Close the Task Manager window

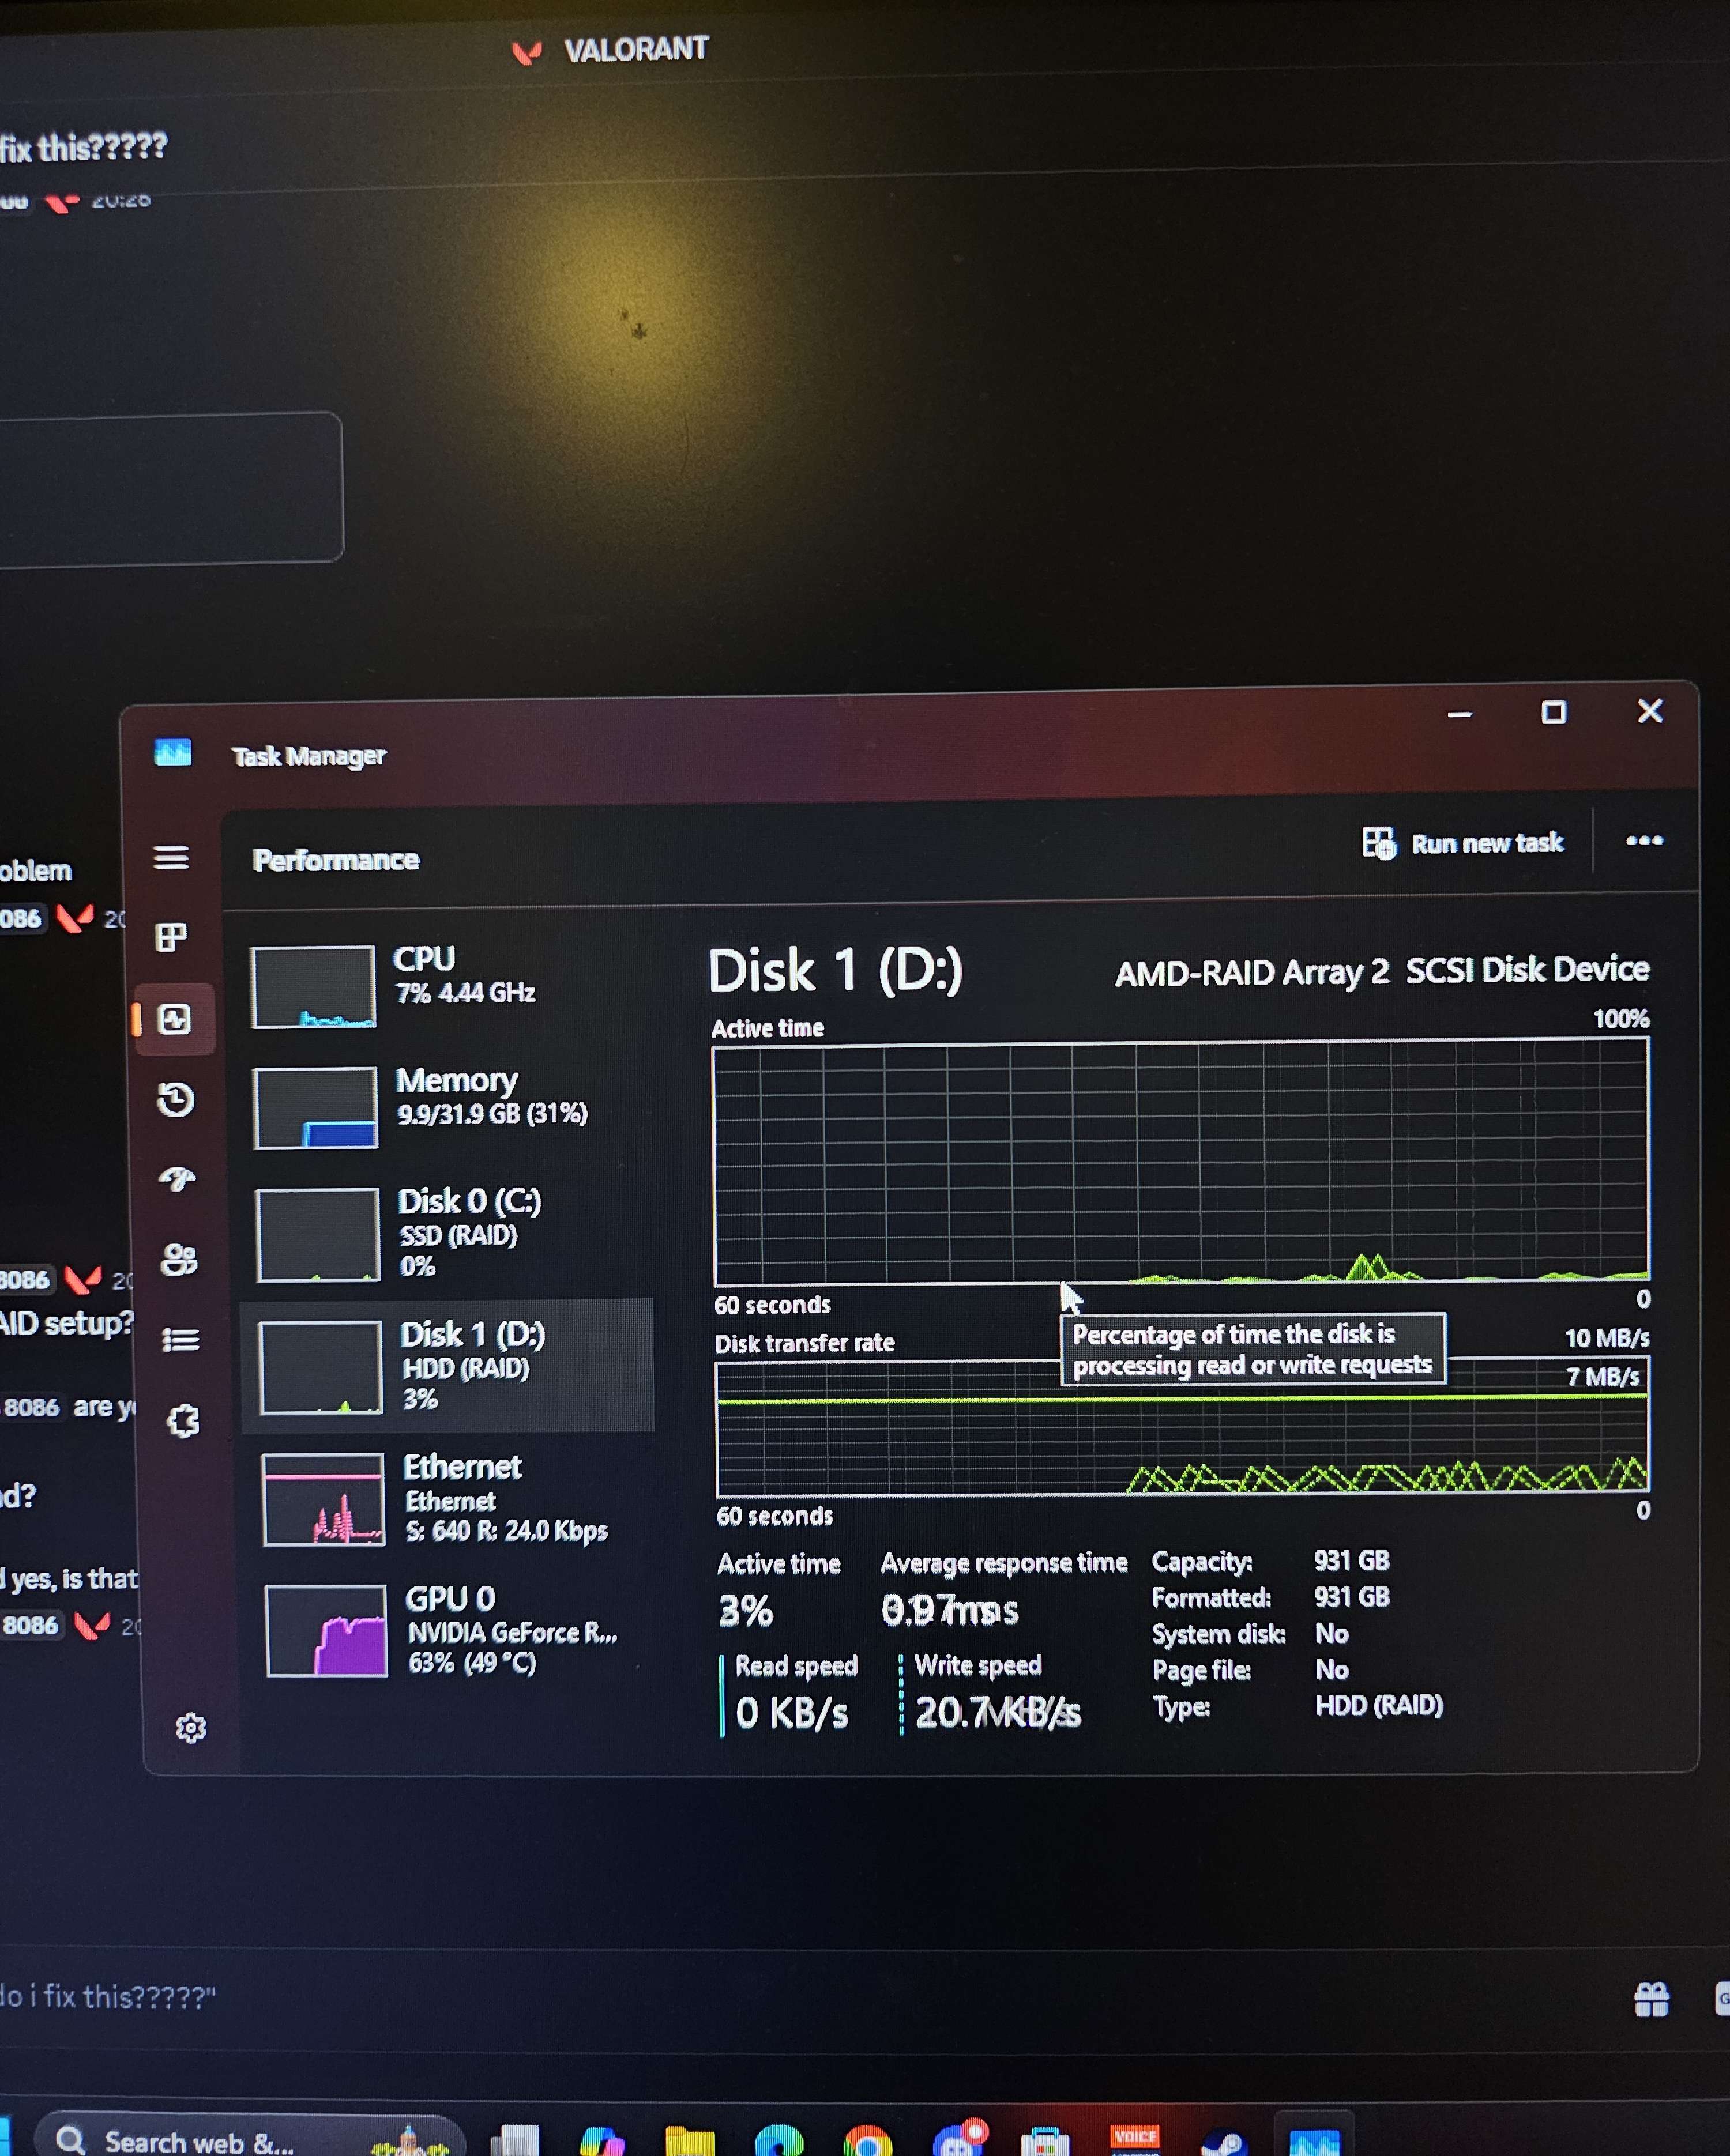[1650, 711]
